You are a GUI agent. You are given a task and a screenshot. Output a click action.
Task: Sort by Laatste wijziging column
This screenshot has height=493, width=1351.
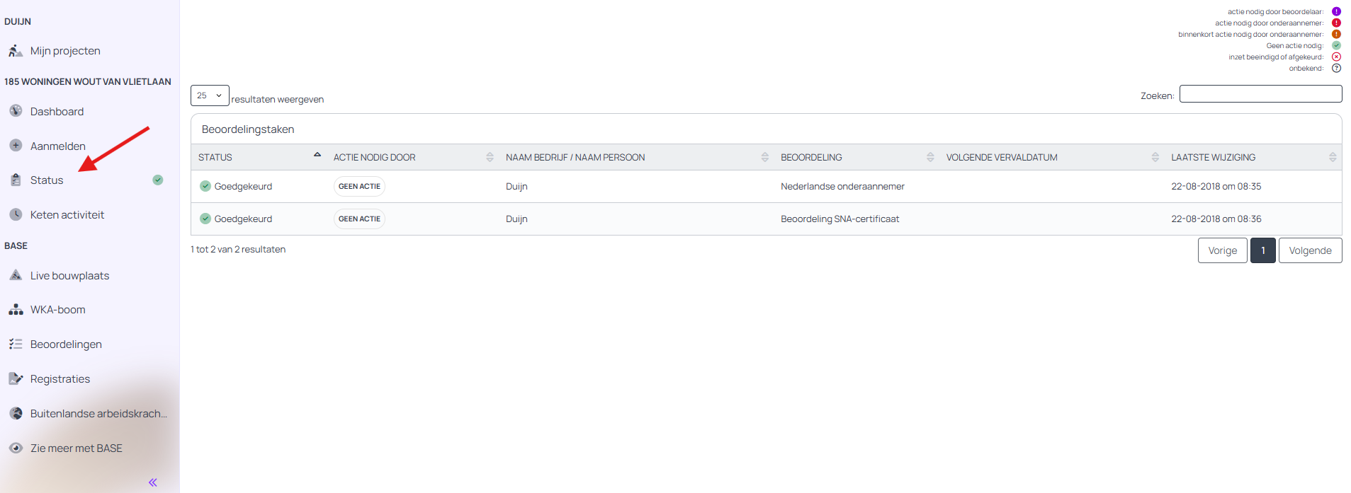(1213, 157)
